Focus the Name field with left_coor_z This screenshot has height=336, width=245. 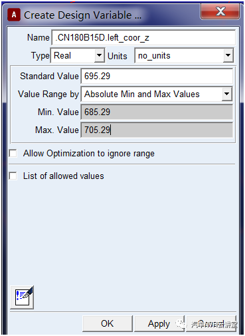click(x=143, y=37)
